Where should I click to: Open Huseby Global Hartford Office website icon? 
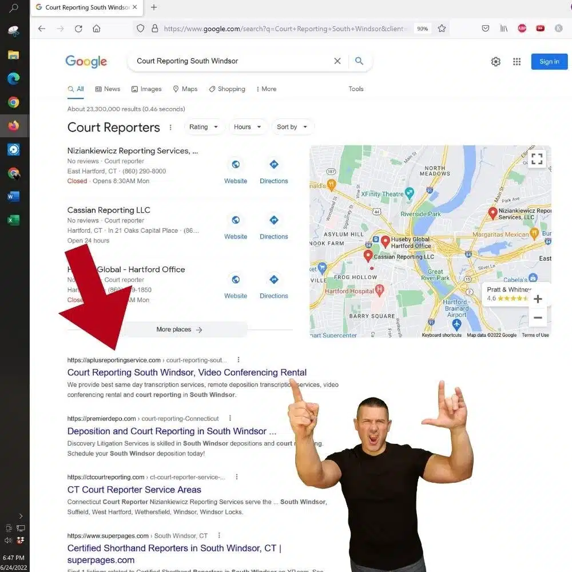[x=236, y=280]
